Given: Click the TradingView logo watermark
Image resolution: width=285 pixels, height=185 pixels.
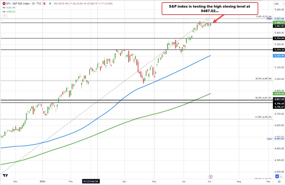Looking at the screenshot, I should point(6,175).
